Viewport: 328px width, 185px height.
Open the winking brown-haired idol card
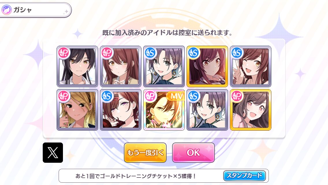(x=251, y=66)
